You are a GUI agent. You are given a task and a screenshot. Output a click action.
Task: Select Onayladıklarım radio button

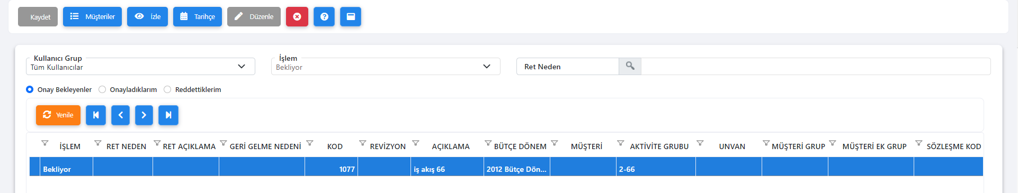point(102,89)
